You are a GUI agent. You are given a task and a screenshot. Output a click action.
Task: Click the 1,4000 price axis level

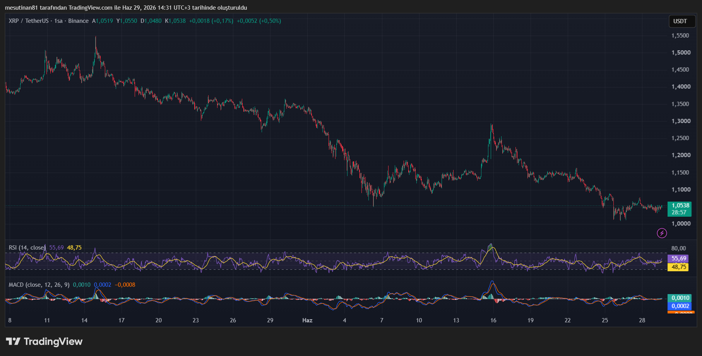coord(681,87)
